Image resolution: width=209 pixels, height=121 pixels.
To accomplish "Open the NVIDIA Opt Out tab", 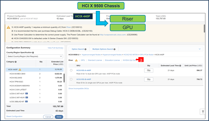I will coord(129,60).
